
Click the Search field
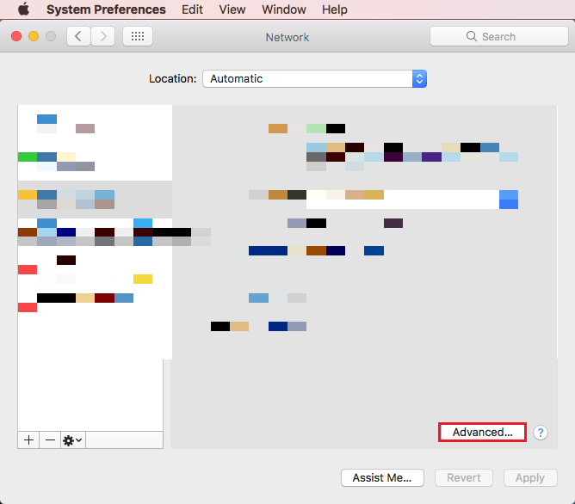click(499, 36)
